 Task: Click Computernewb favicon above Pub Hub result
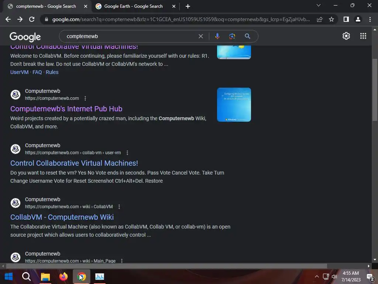(x=16, y=94)
